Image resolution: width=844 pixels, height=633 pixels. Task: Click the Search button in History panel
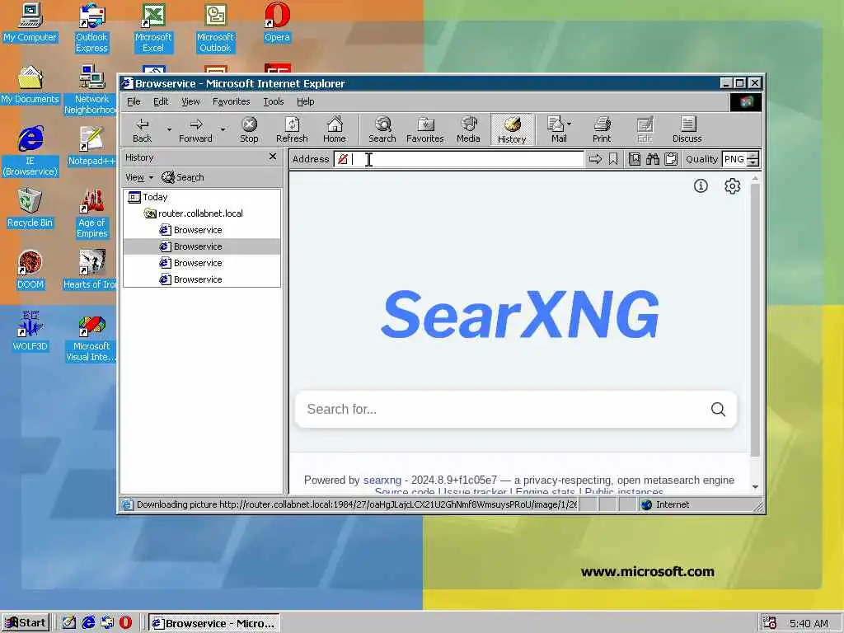pyautogui.click(x=183, y=177)
